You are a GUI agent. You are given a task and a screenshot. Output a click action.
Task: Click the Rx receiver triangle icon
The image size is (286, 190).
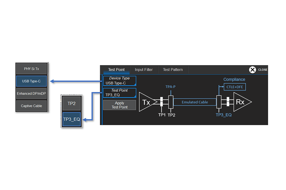pos(241,102)
